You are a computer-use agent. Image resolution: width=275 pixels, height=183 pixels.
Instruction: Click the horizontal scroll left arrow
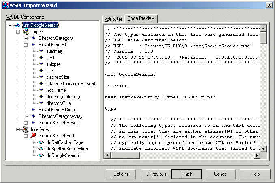pyautogui.click(x=108, y=155)
